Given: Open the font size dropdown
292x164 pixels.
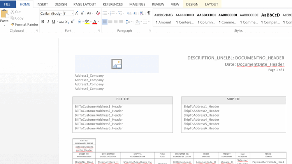Looking at the screenshot, I should pos(72,13).
